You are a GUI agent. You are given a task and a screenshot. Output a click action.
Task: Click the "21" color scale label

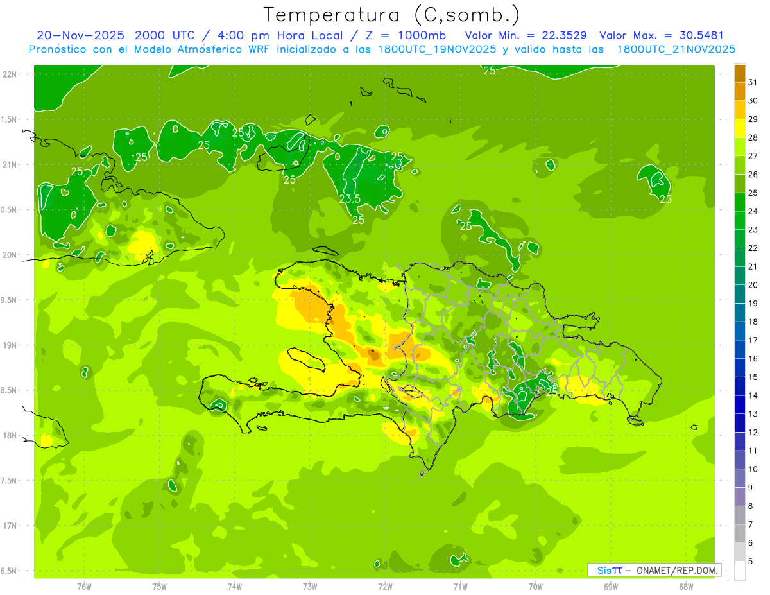point(753,266)
